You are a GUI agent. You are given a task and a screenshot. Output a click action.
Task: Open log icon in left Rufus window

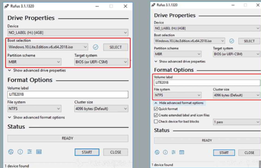(x=39, y=152)
